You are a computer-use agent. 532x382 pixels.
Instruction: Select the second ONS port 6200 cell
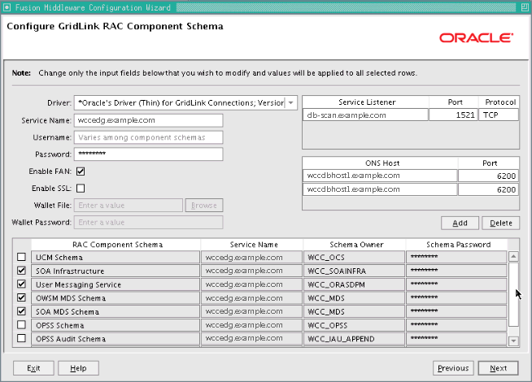point(488,189)
